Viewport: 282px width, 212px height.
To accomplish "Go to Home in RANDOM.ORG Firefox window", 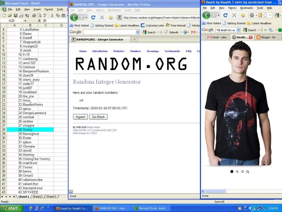I will click(111, 17).
